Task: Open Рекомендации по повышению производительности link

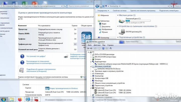Action: 39,62
